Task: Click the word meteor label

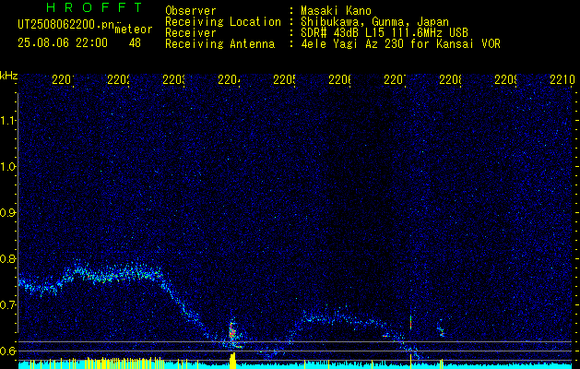Action: click(134, 30)
